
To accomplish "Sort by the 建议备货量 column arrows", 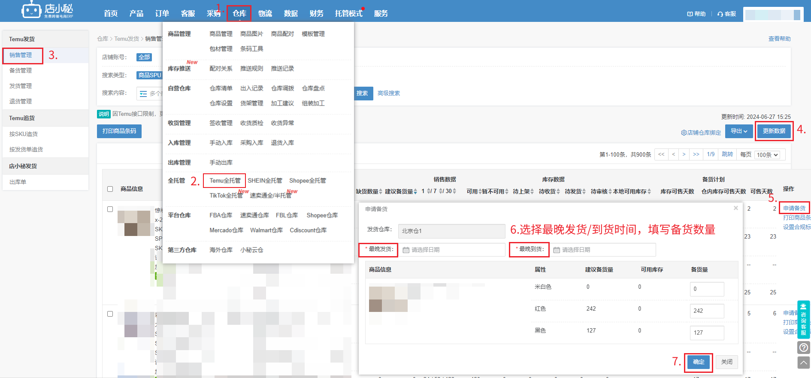I will [415, 191].
